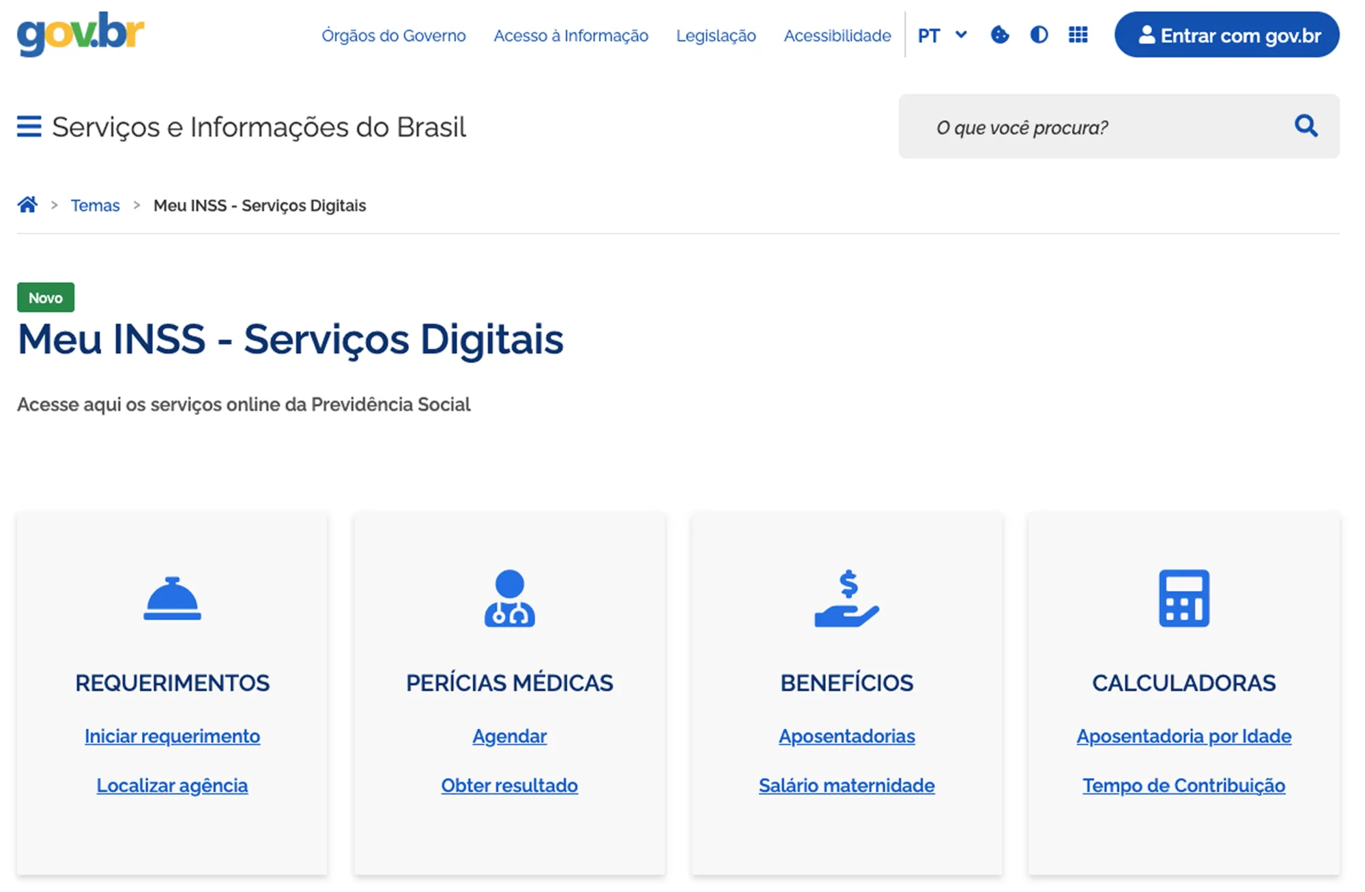Click the 'Meu INSS - Serviços Digitais' page heading
Image resolution: width=1365 pixels, height=892 pixels.
(291, 339)
